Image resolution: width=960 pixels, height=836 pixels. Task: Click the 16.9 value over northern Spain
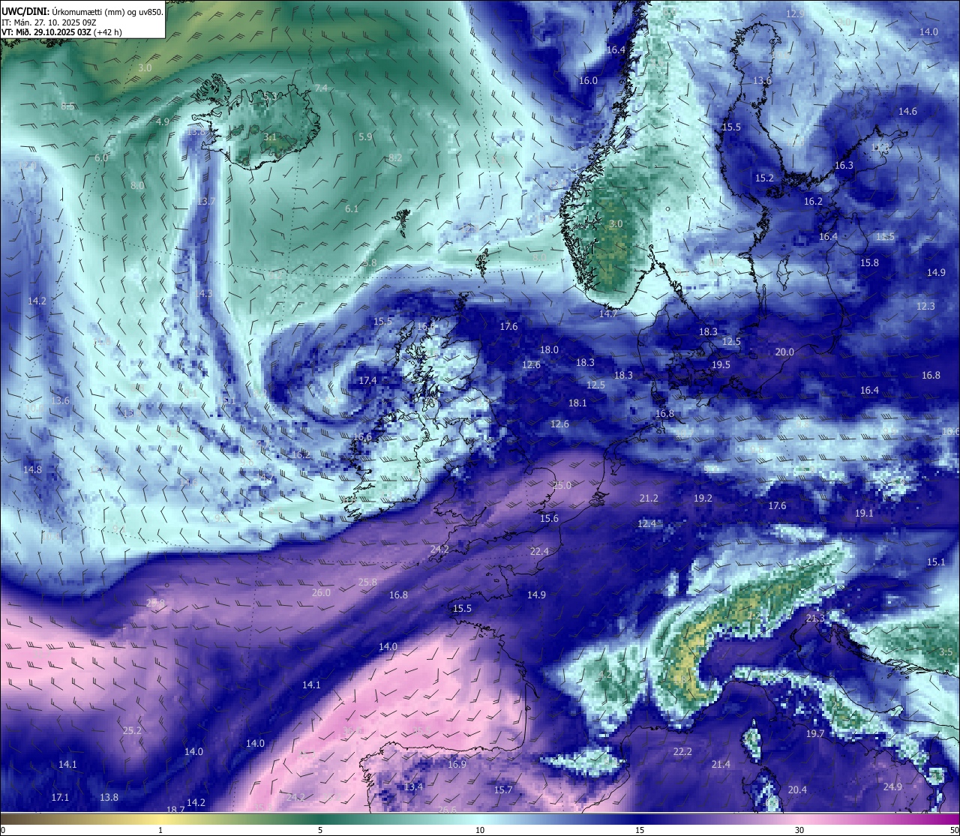click(x=457, y=765)
